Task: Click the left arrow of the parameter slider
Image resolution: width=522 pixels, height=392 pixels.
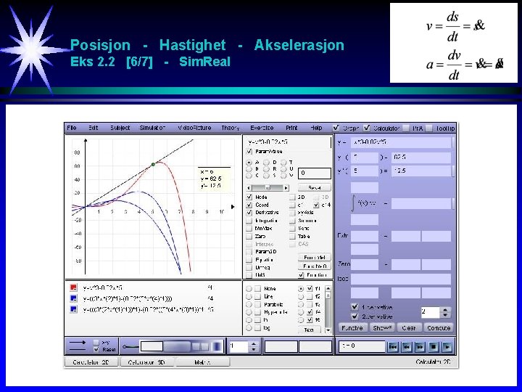Action: [x=249, y=188]
